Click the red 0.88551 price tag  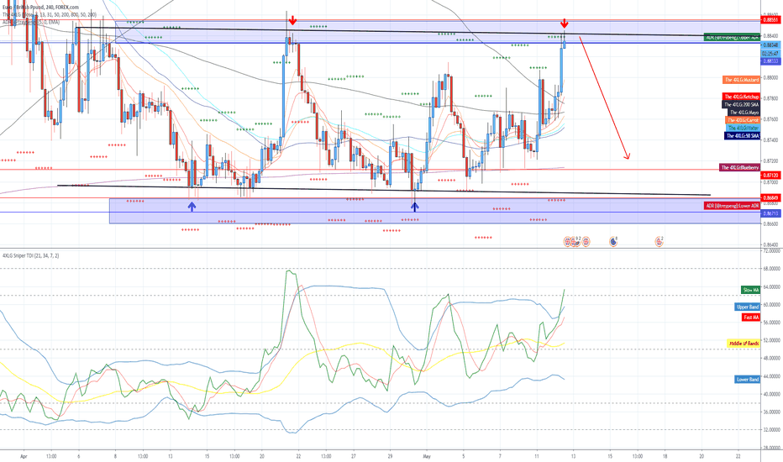(x=771, y=20)
